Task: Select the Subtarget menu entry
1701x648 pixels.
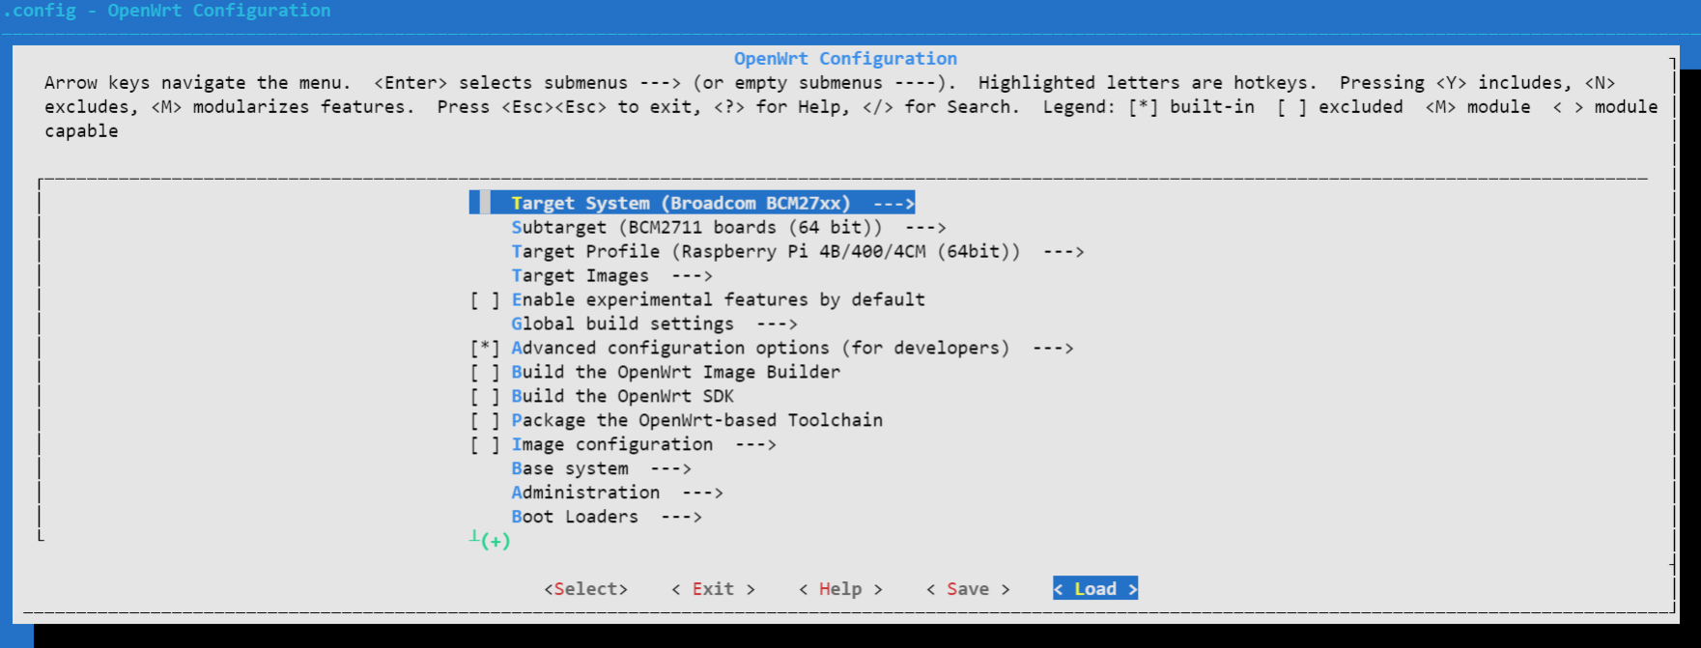Action: [x=728, y=228]
